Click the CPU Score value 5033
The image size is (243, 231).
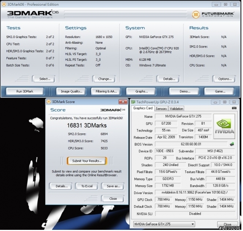point(104,148)
